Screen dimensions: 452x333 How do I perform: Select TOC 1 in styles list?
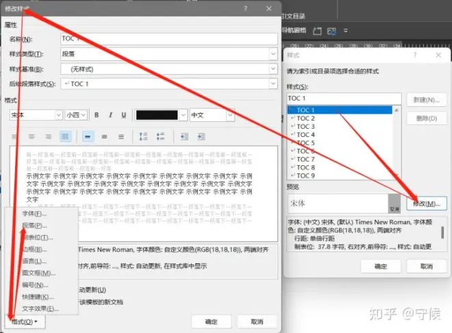click(x=340, y=110)
